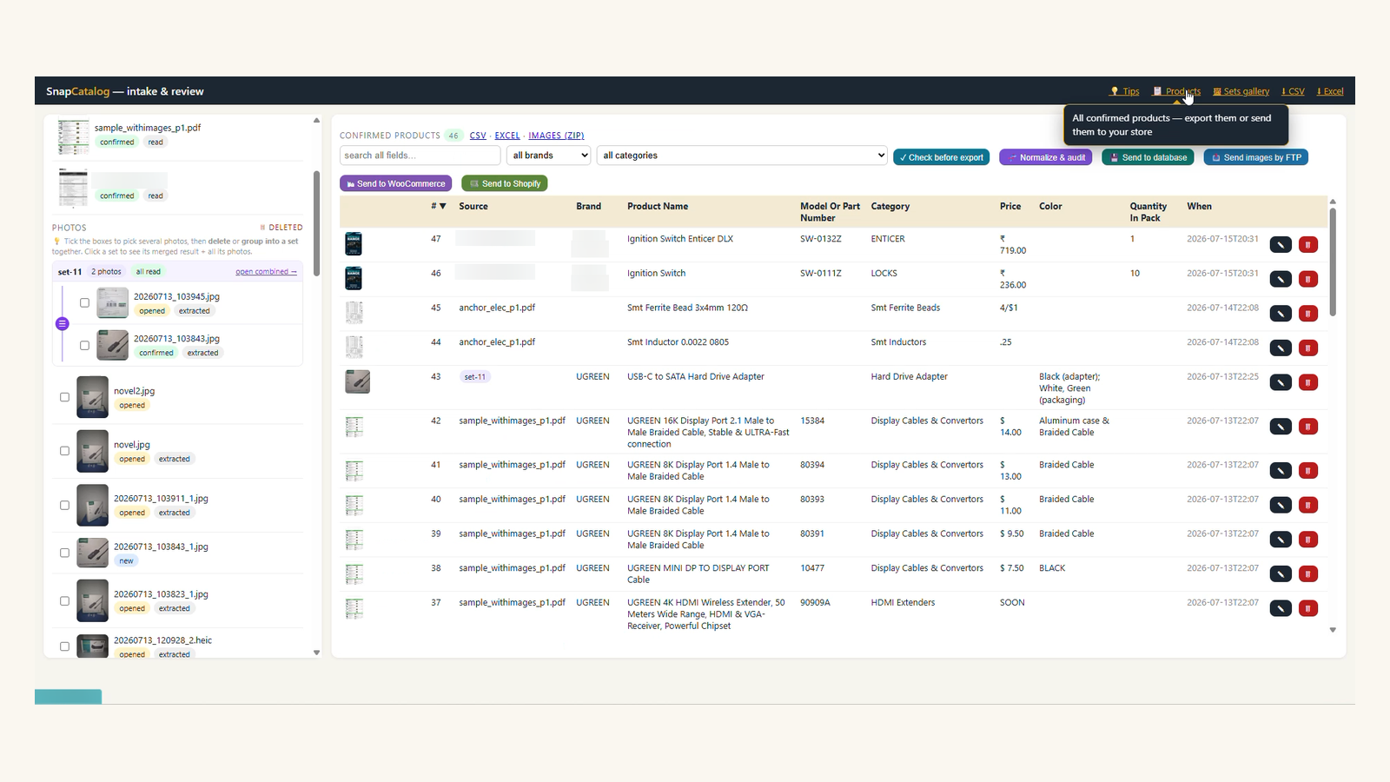Delete product 37 HDMI Wireless Extender
Viewport: 1390px width, 782px height.
click(1308, 608)
